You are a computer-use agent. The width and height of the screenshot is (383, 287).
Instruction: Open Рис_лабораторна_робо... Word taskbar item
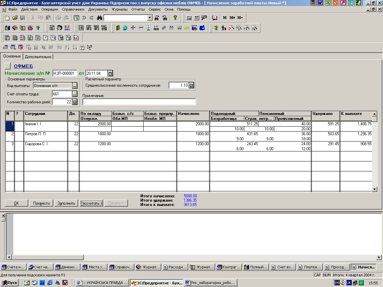[210, 283]
